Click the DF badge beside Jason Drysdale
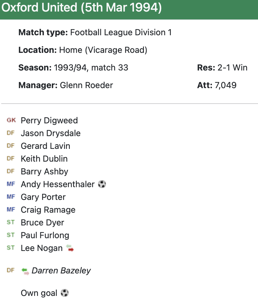Image resolution: width=258 pixels, height=302 pixels. (x=11, y=133)
